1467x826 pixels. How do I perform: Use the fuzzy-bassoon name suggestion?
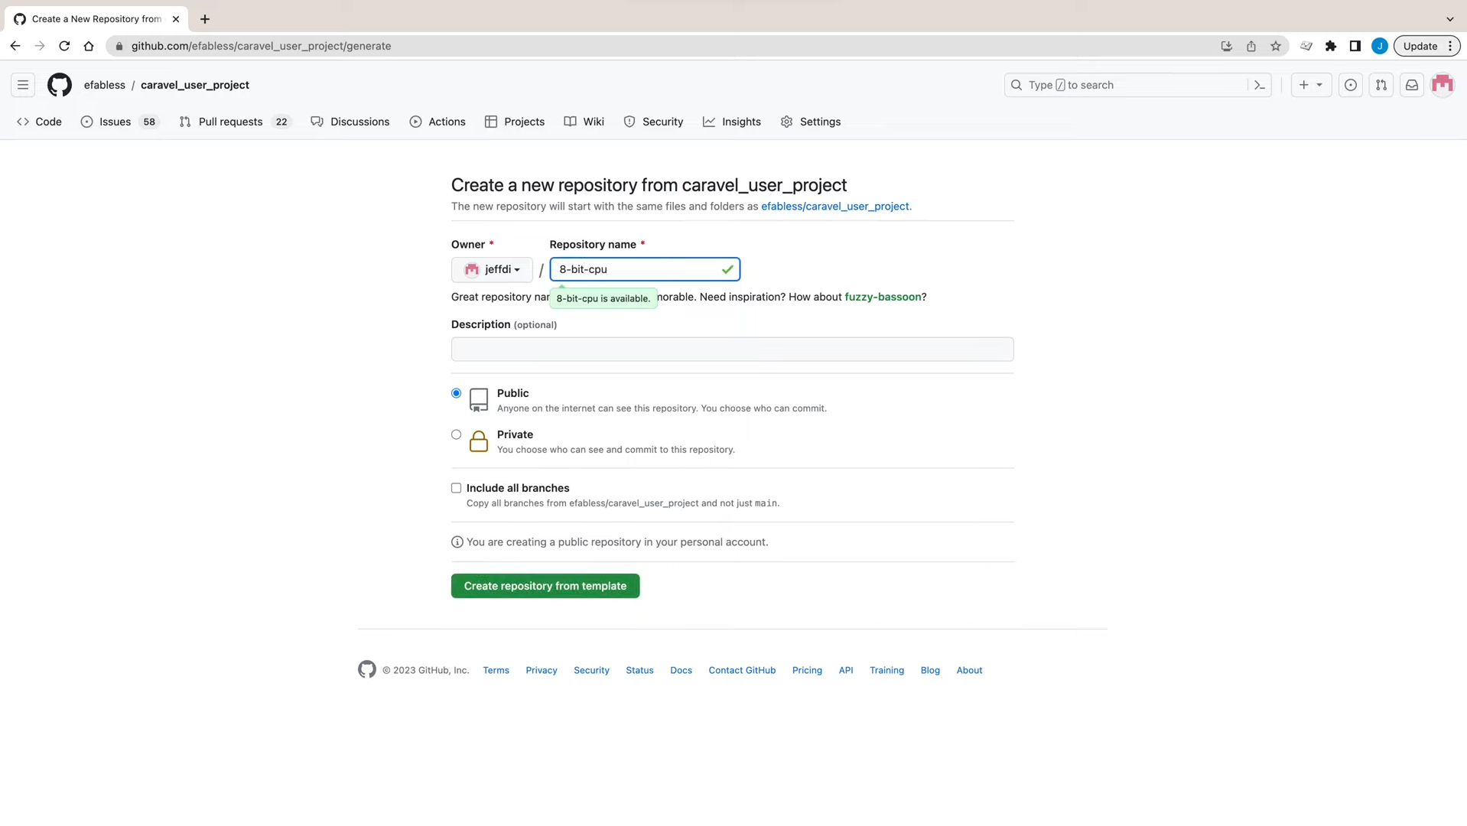tap(883, 297)
